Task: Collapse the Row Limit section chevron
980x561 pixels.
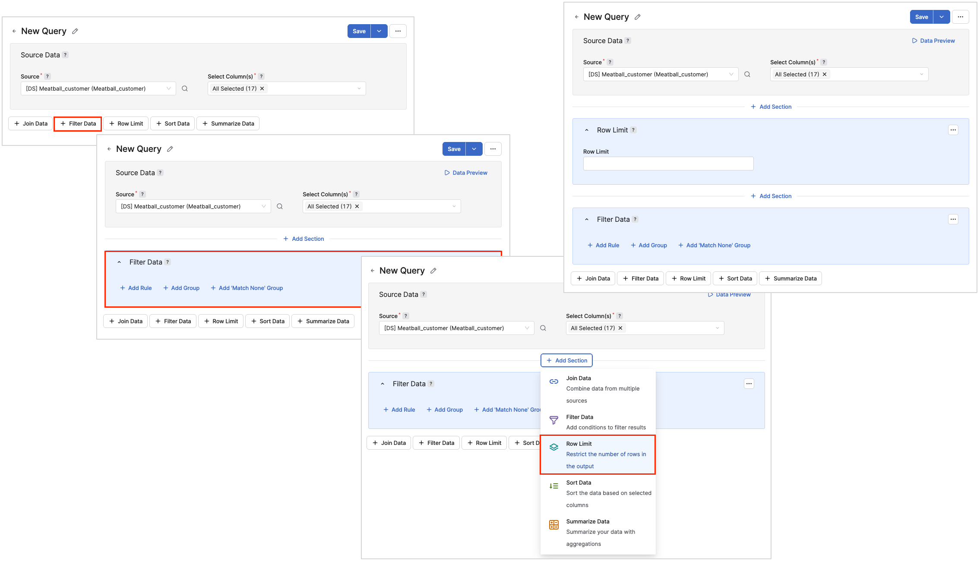Action: click(x=587, y=130)
